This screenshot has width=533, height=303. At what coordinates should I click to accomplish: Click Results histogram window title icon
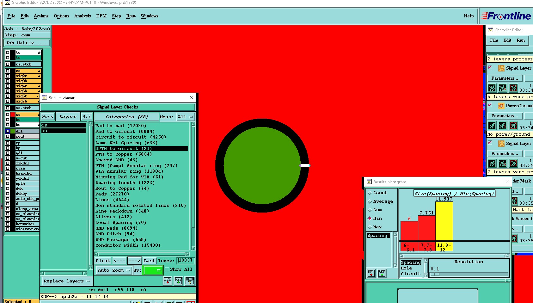pyautogui.click(x=369, y=182)
